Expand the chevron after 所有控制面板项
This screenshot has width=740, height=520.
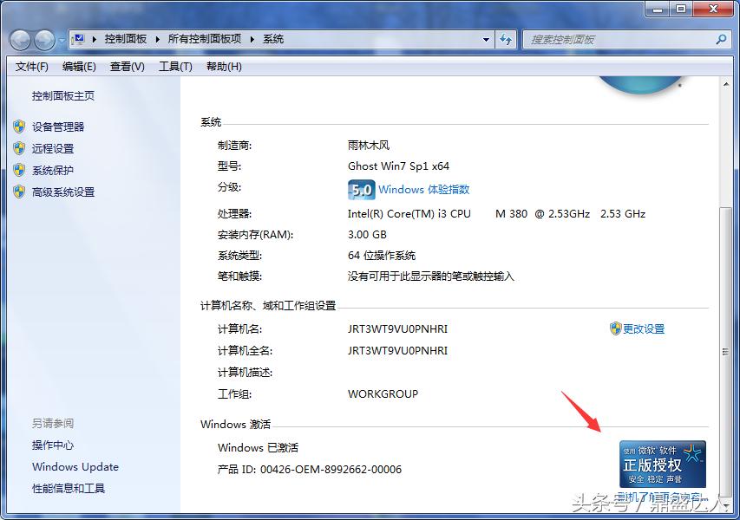253,39
